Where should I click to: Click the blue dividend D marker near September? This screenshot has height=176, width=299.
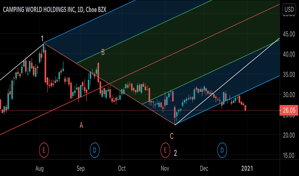pos(95,150)
